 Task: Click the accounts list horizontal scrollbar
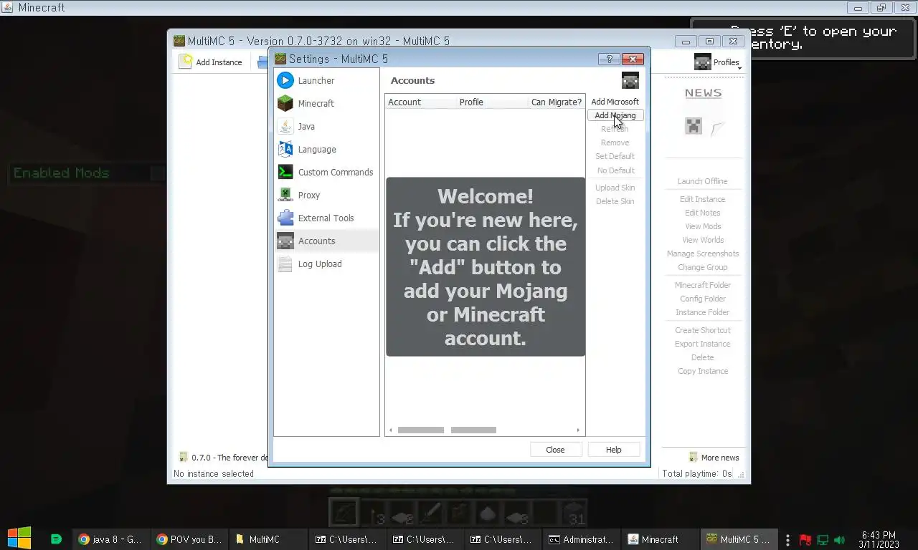point(484,430)
